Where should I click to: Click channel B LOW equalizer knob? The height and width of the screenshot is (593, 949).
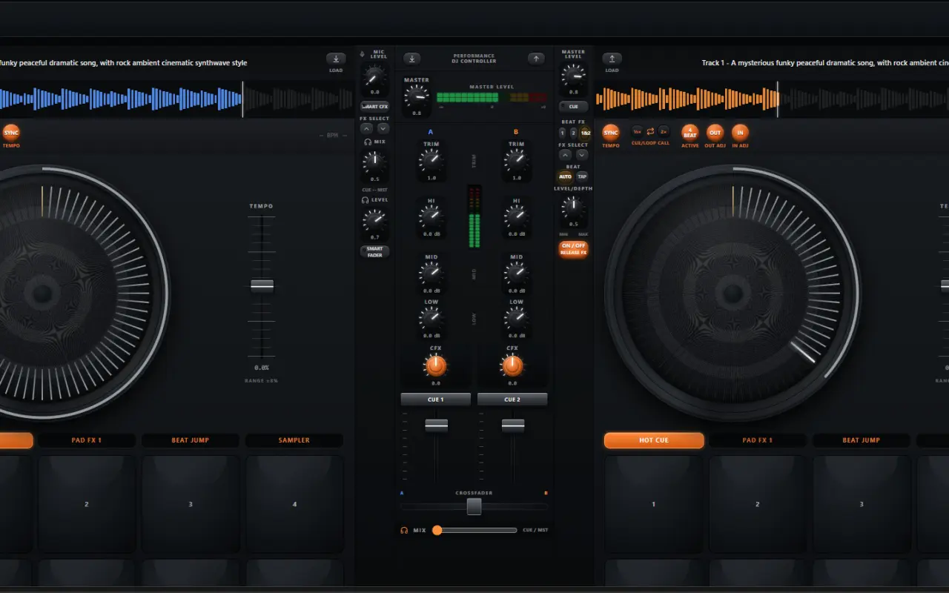(x=516, y=318)
